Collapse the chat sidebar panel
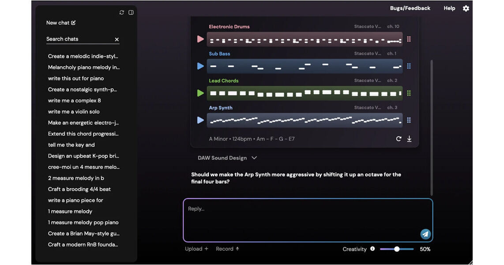504x265 pixels. [x=131, y=12]
